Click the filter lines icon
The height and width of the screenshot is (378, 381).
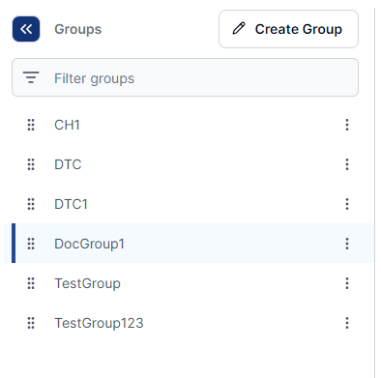31,77
